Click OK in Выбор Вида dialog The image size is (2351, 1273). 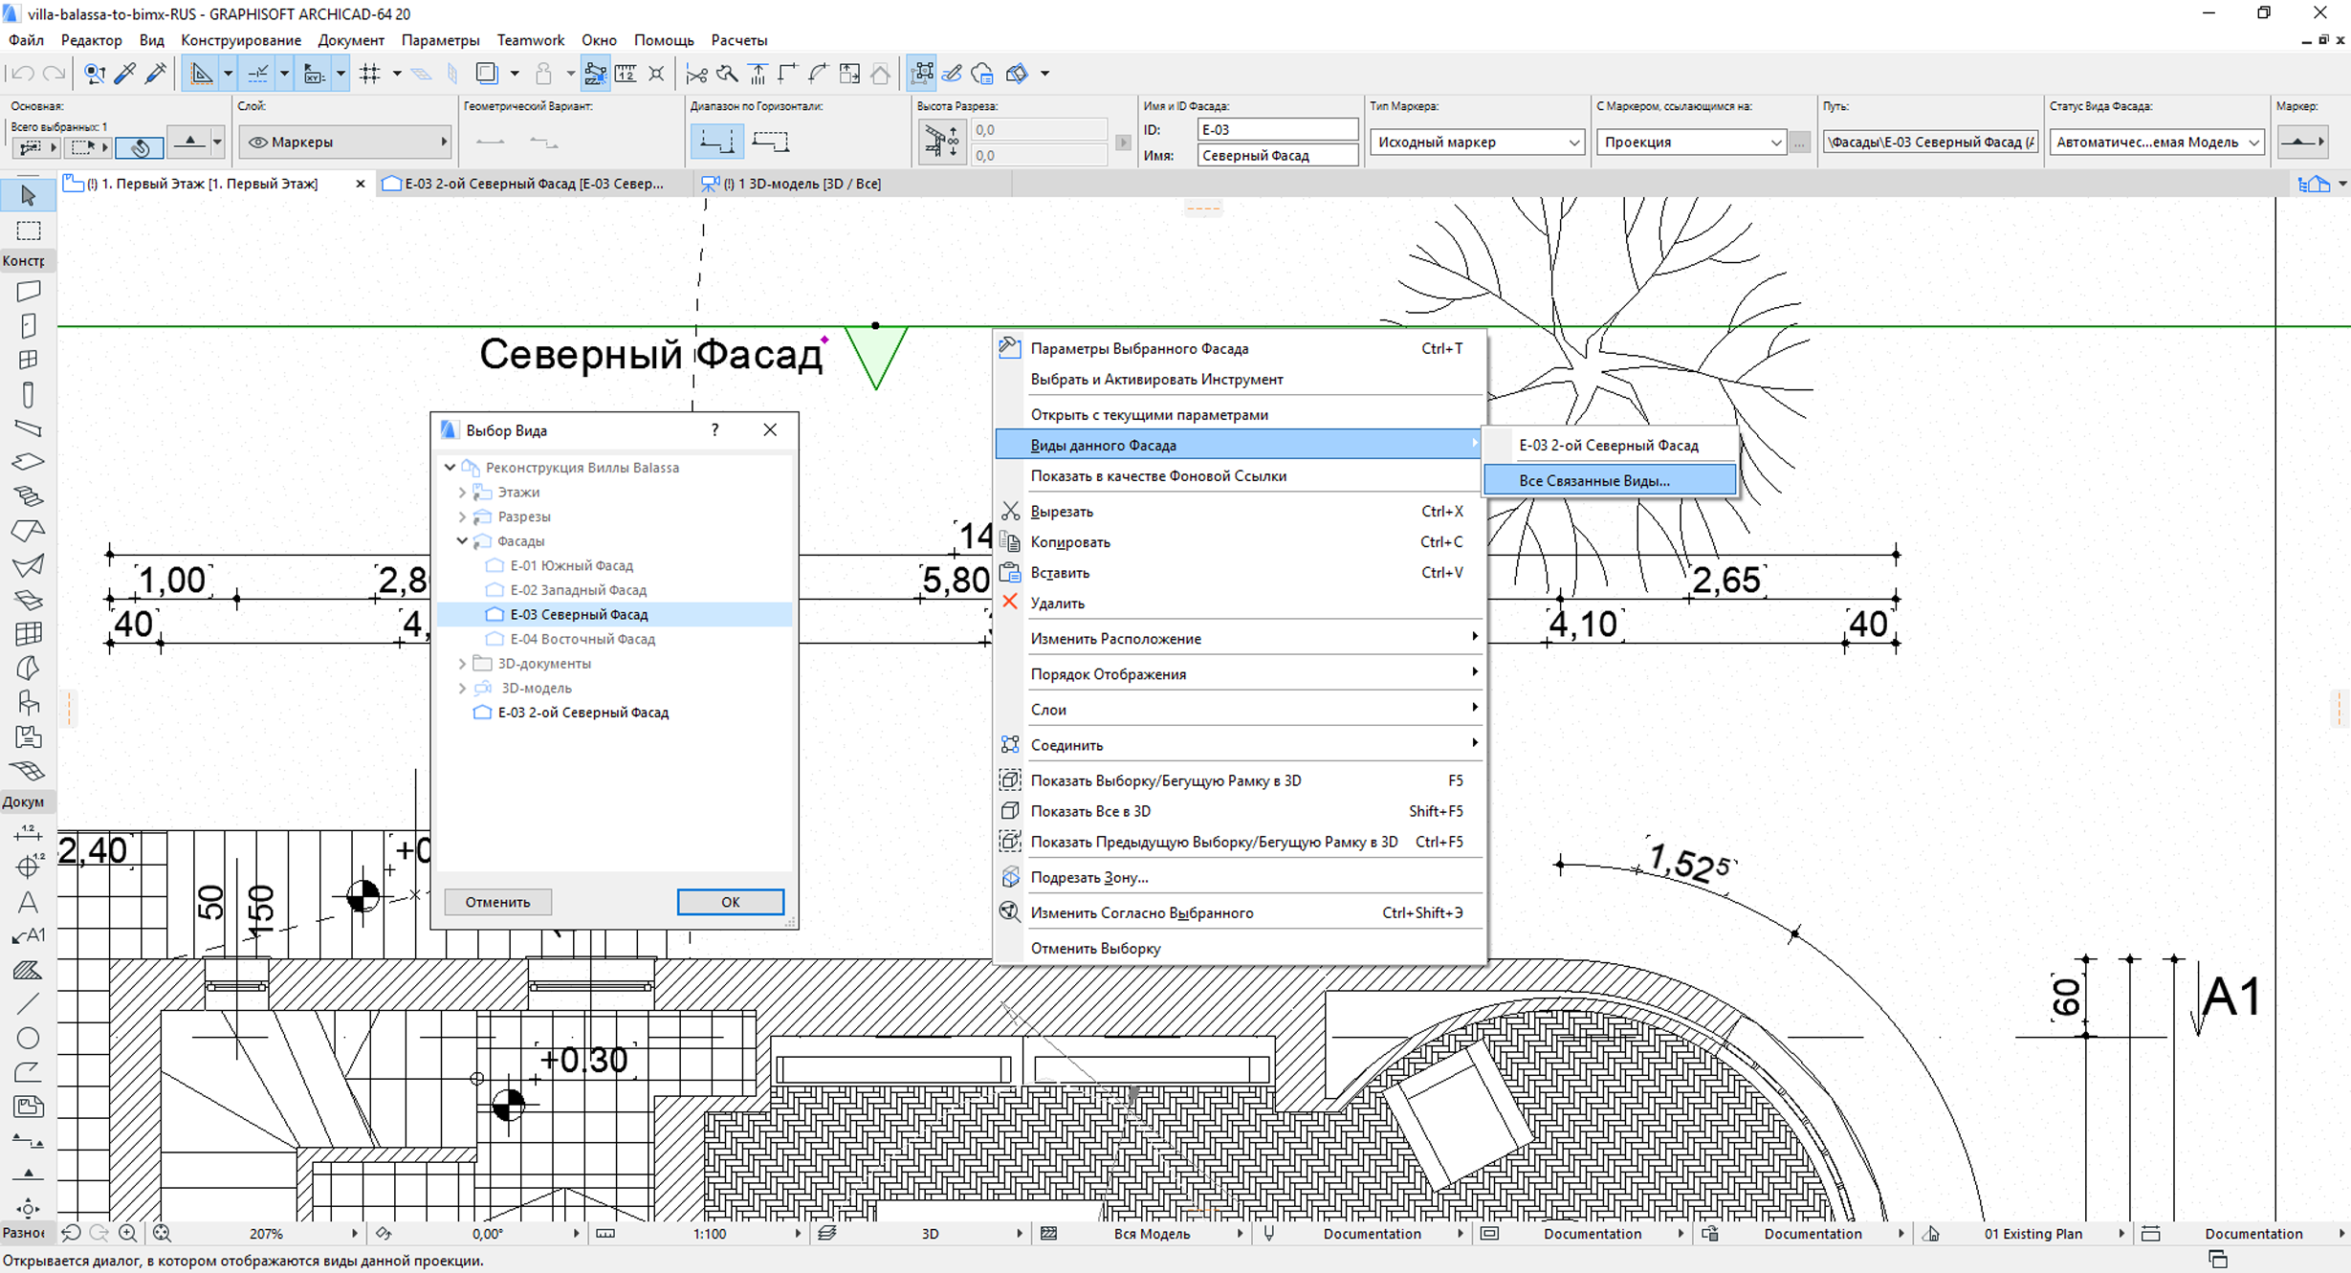coord(730,902)
